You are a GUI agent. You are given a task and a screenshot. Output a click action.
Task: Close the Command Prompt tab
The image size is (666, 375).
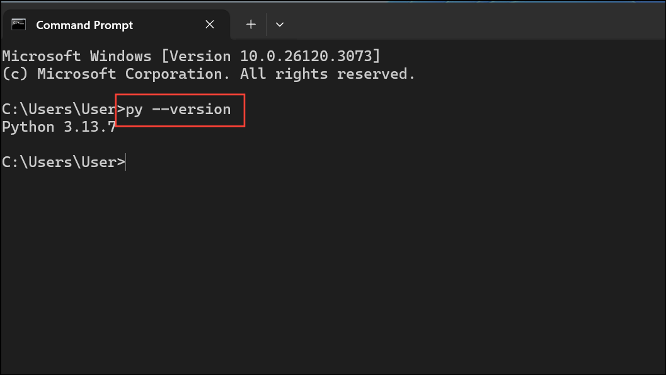coord(210,25)
